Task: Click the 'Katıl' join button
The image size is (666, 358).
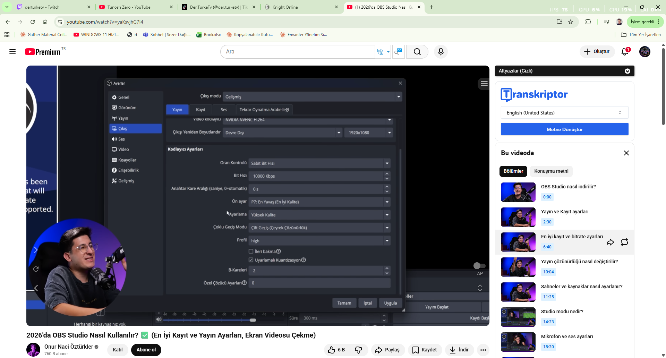Action: [x=118, y=350]
